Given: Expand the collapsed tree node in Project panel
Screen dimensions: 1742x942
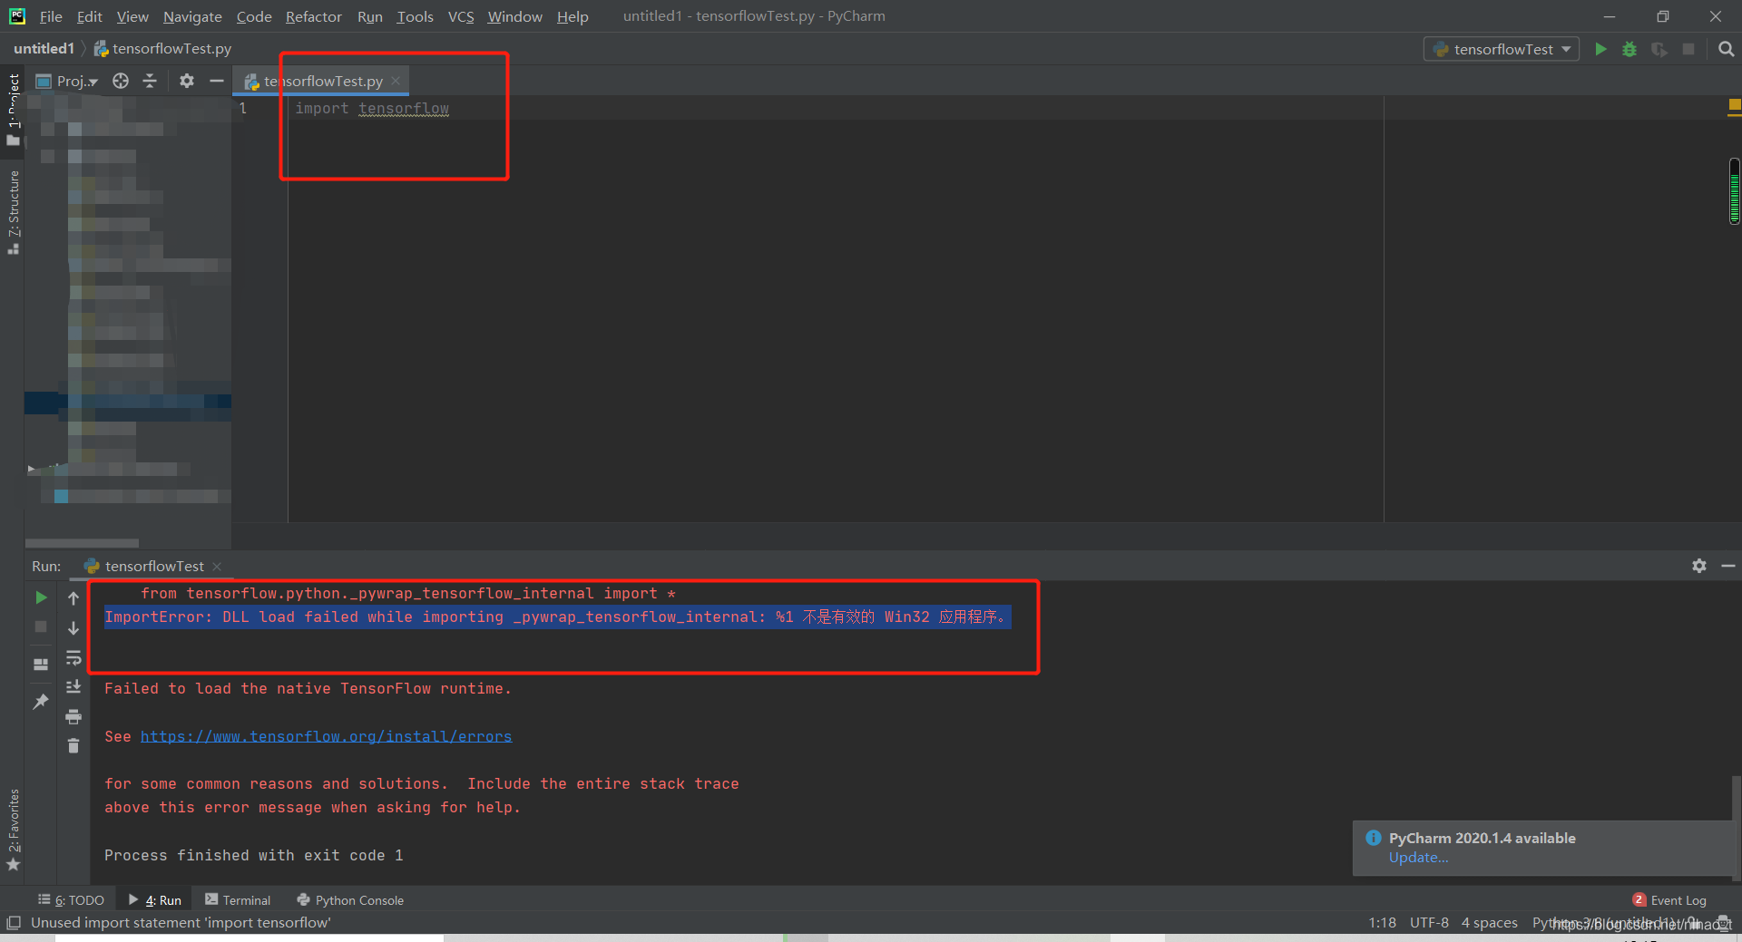Looking at the screenshot, I should (x=31, y=469).
